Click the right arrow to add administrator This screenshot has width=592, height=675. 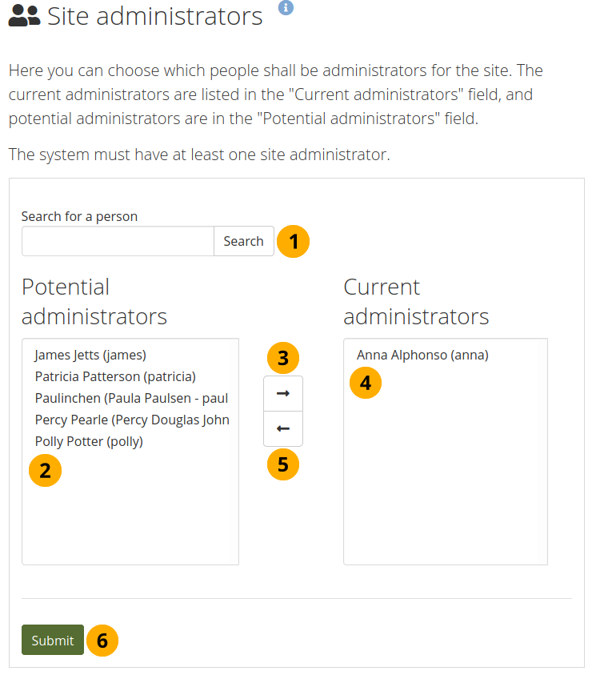282,394
